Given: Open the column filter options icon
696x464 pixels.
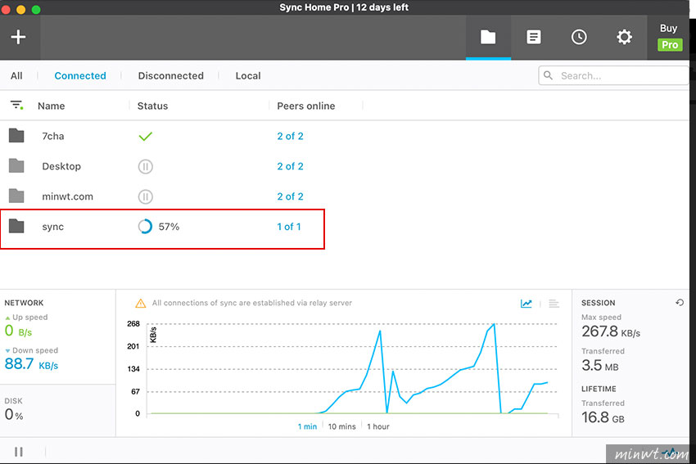Looking at the screenshot, I should [16, 106].
